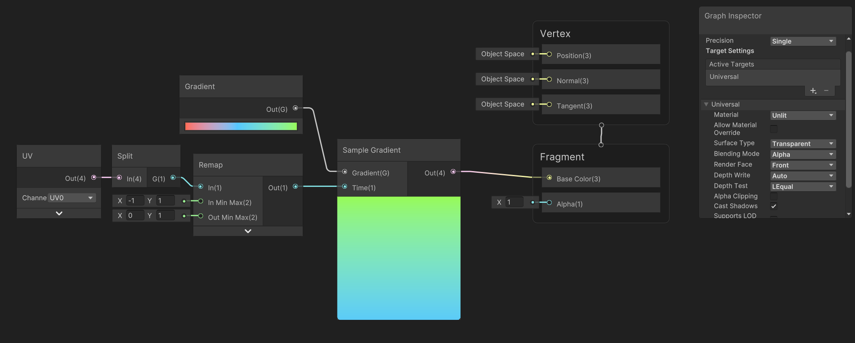
Task: Select the Gradient node title
Action: (x=200, y=87)
